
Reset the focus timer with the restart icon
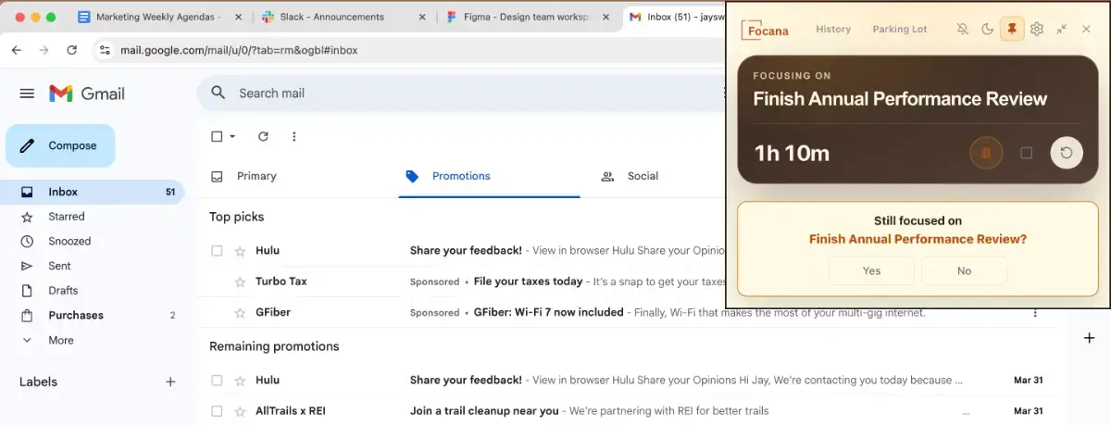(x=1066, y=153)
